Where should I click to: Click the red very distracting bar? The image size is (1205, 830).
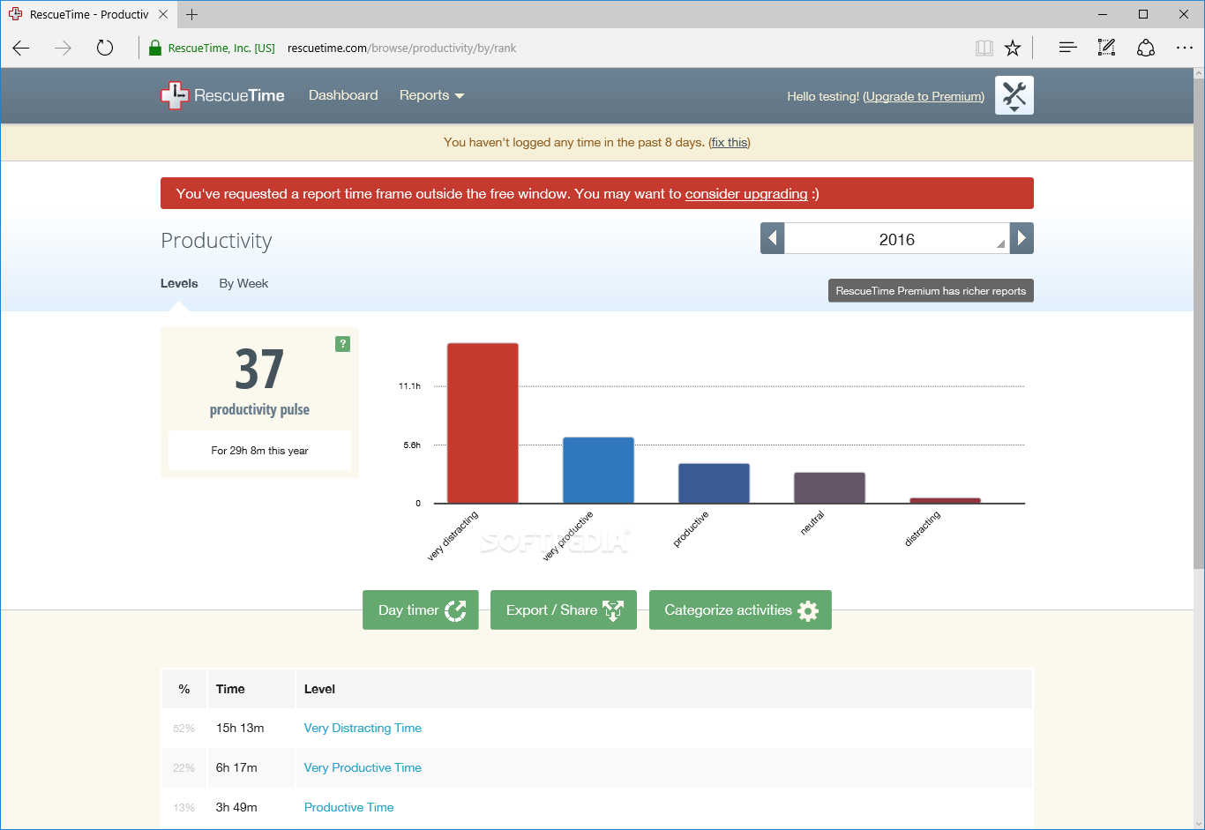click(x=483, y=423)
